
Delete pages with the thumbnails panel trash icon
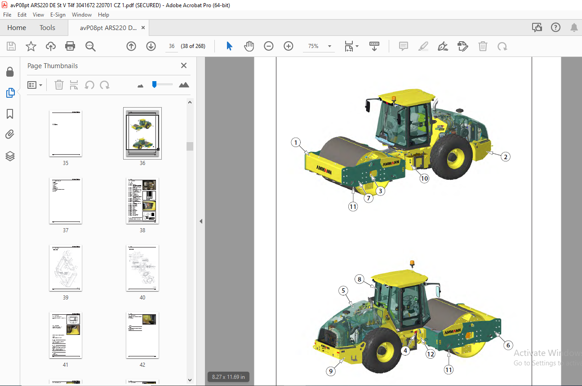click(59, 85)
